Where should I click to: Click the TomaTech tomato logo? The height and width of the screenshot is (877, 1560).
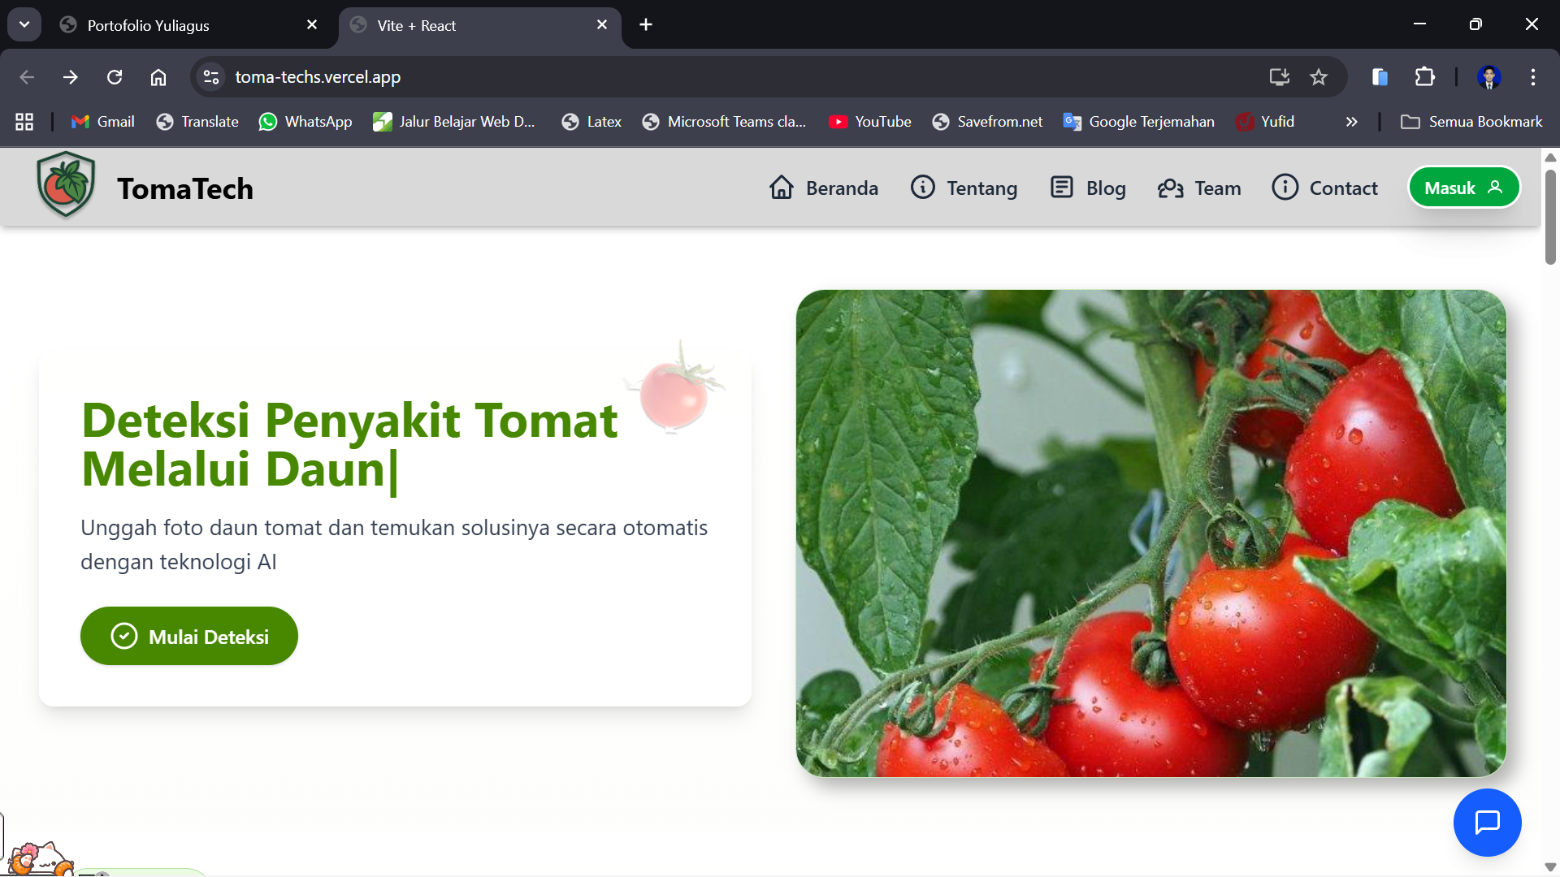pos(65,185)
